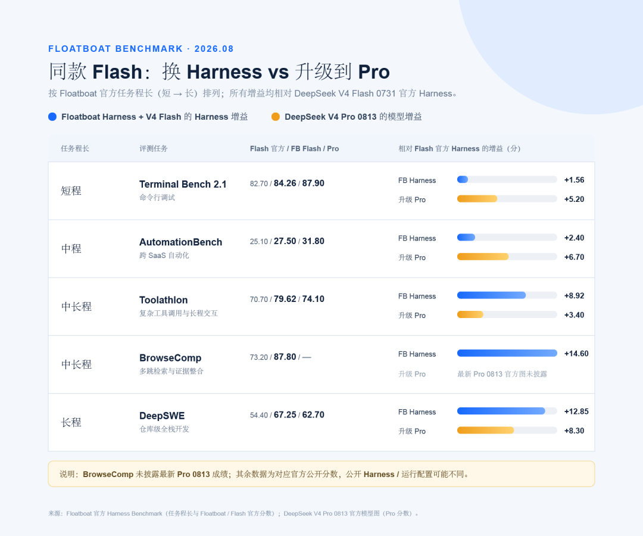Click 中长程 label in BrowseComp row

pyautogui.click(x=76, y=364)
